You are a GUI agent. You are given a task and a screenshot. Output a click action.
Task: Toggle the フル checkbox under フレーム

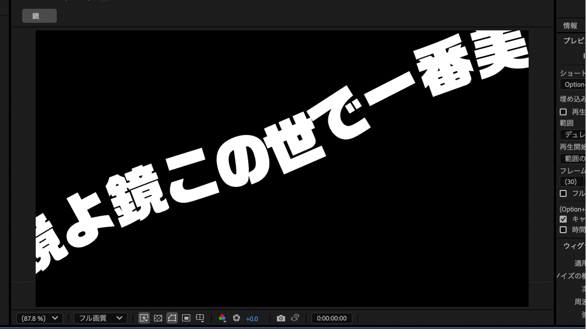point(563,193)
